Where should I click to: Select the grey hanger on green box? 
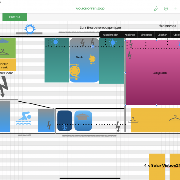tap(4, 52)
